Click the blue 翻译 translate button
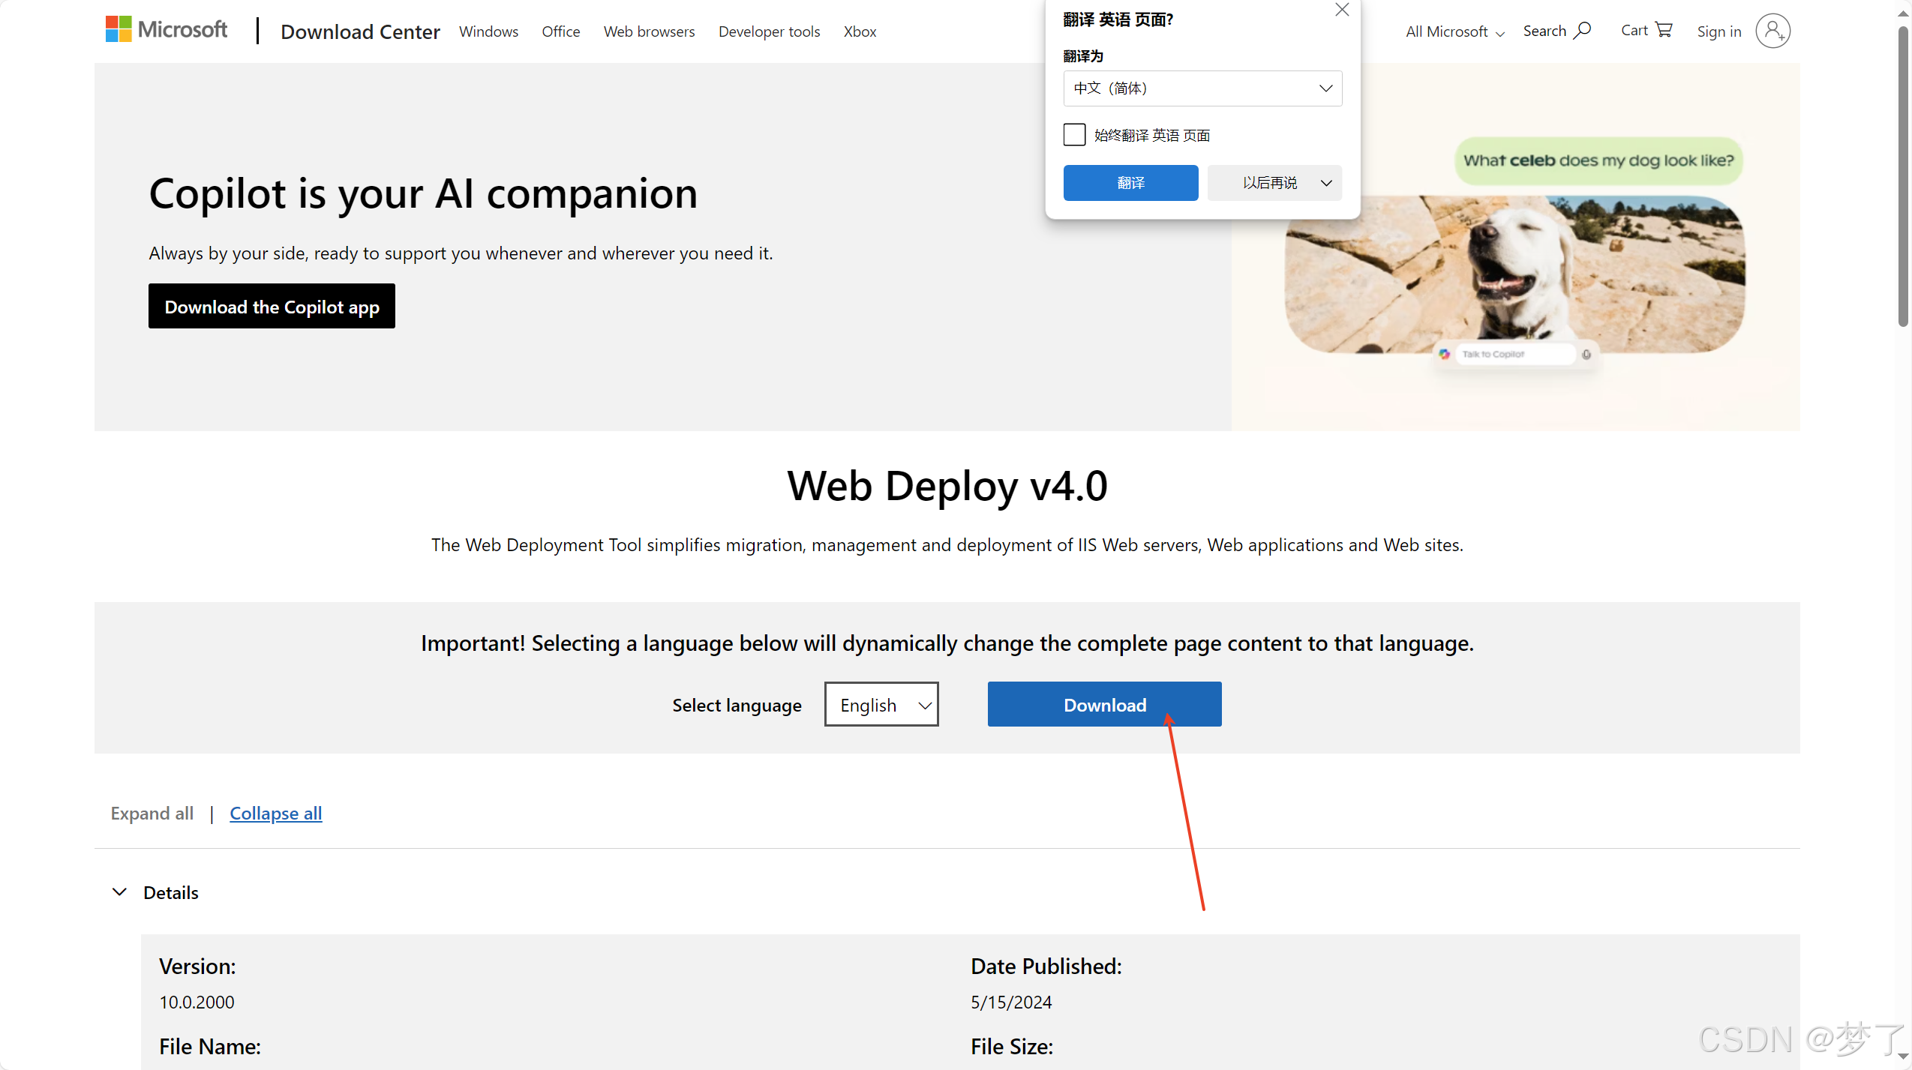 1130,183
